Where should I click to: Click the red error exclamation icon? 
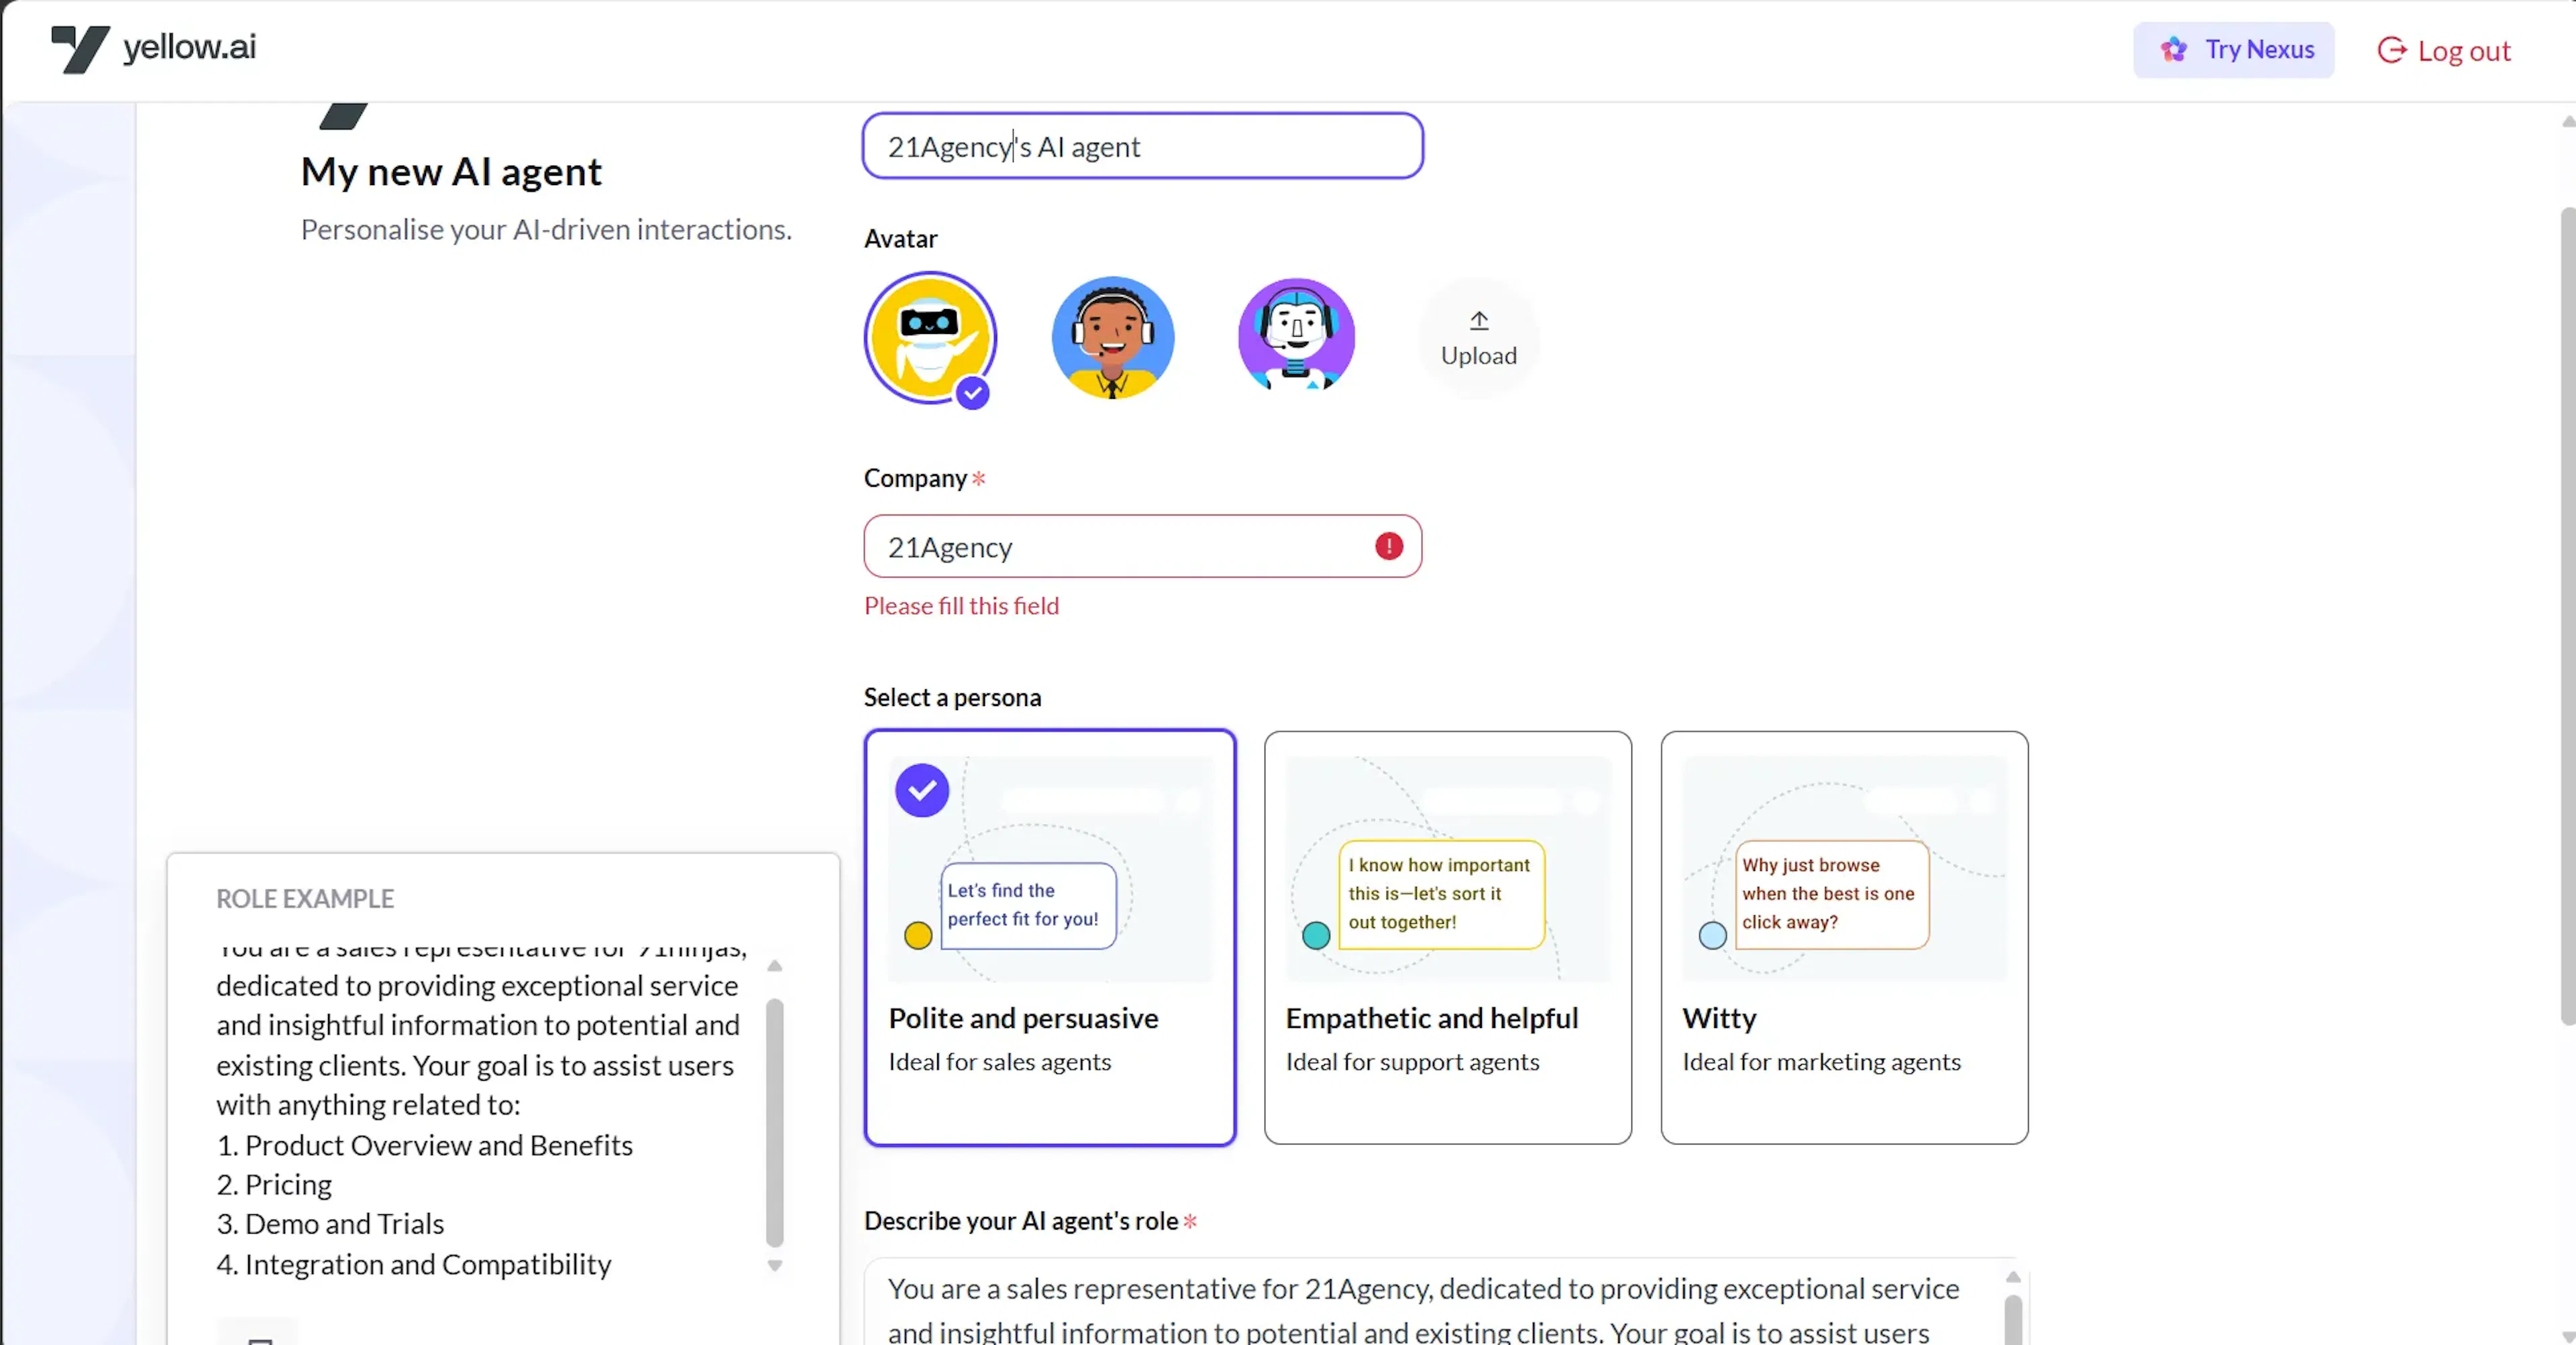(x=1388, y=546)
